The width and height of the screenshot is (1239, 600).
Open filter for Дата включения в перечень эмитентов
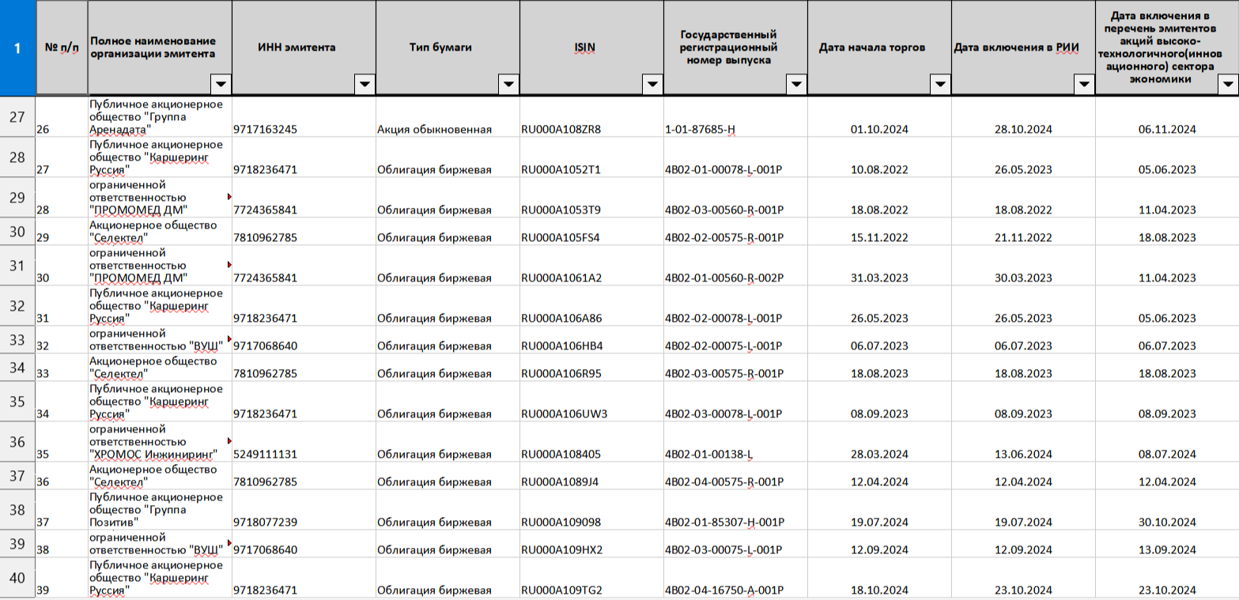pos(1228,84)
